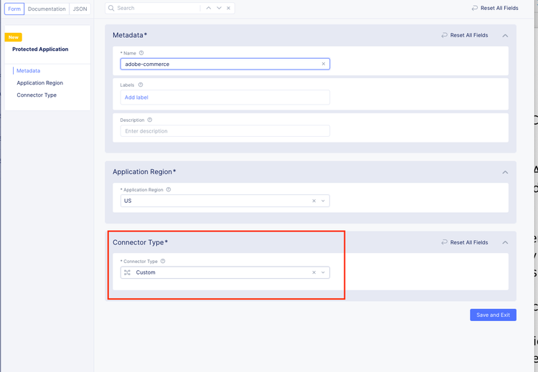This screenshot has height=372, width=538.
Task: Click the Description input field
Action: tap(225, 131)
